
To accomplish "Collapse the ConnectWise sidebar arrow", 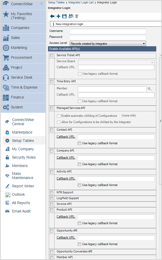I will pos(41,4).
